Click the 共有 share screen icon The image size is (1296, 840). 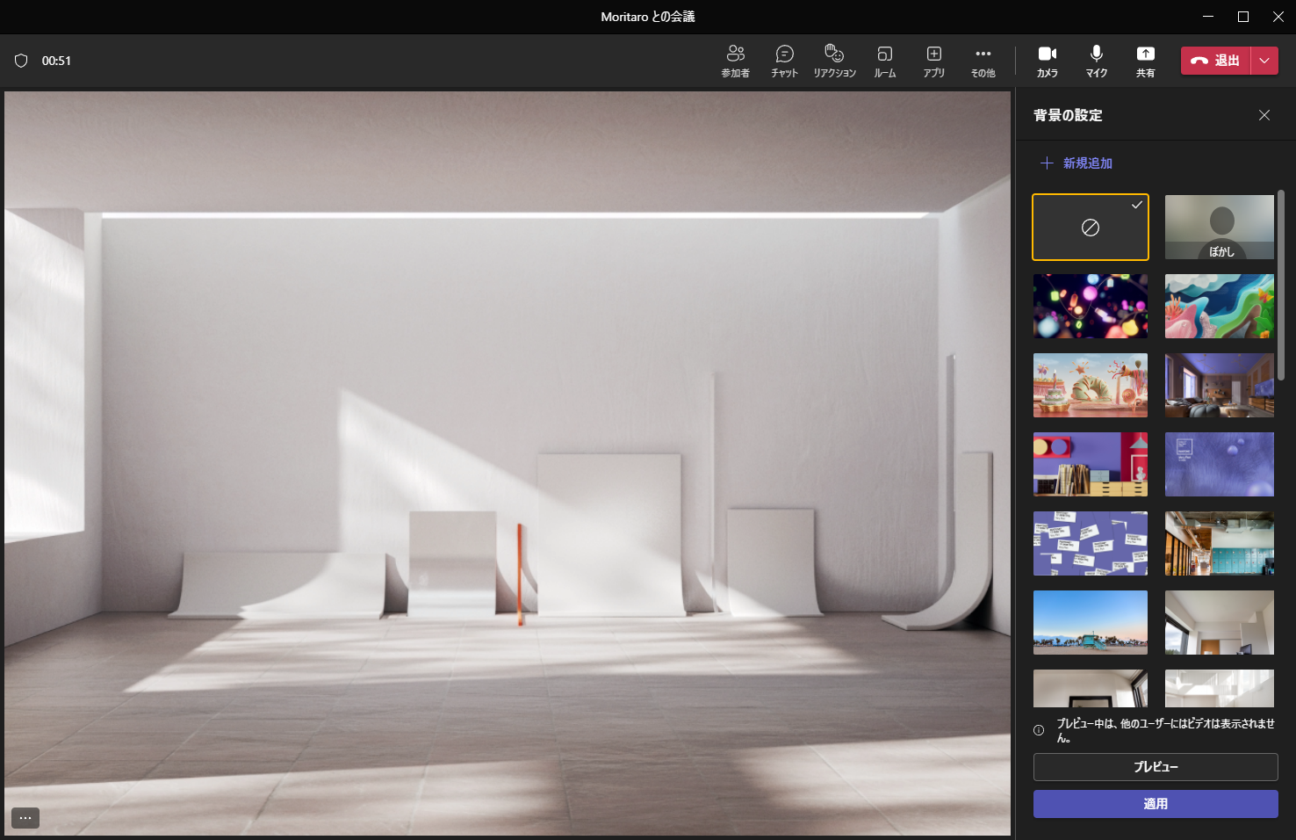(x=1145, y=61)
